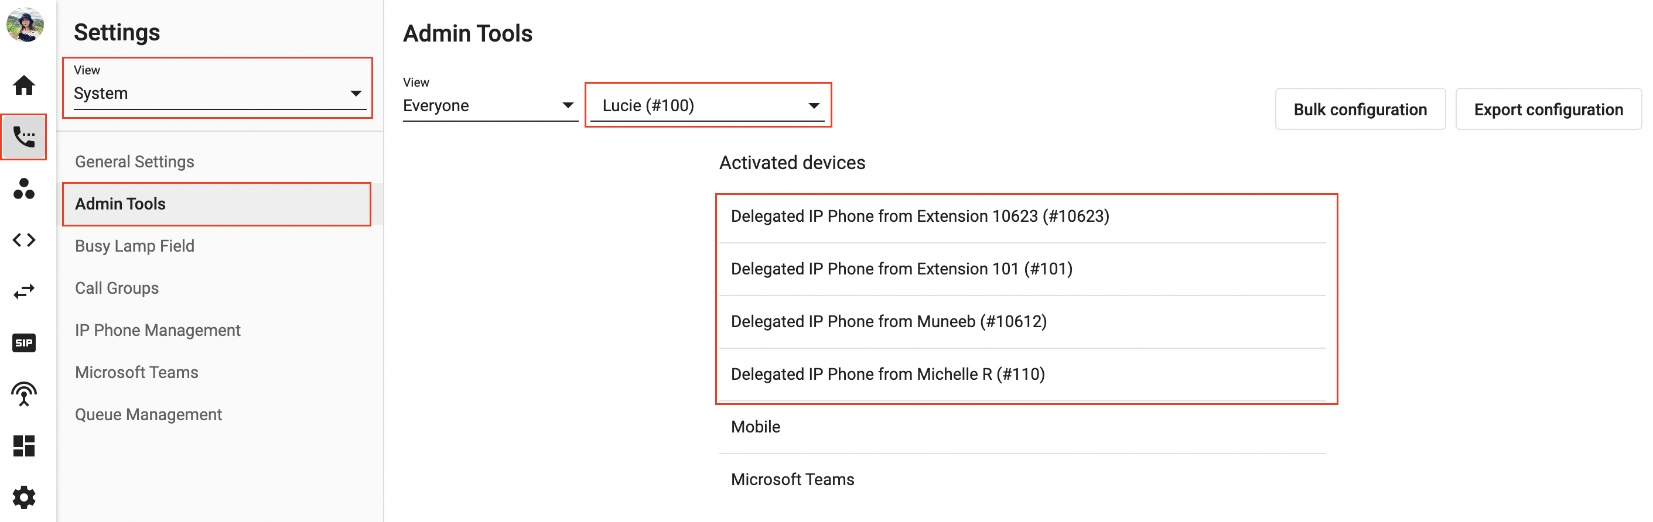Select Delegated IP Phone from Extension 10623
This screenshot has width=1653, height=522.
coord(1022,217)
